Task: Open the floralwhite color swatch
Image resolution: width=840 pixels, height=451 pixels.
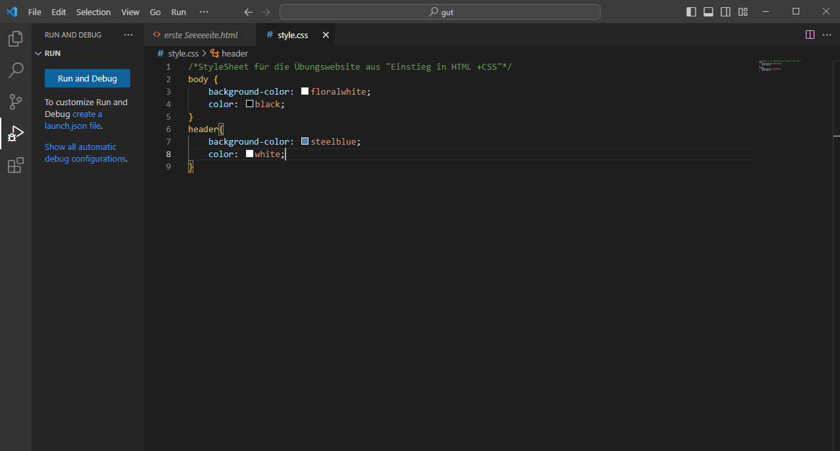Action: (x=305, y=91)
